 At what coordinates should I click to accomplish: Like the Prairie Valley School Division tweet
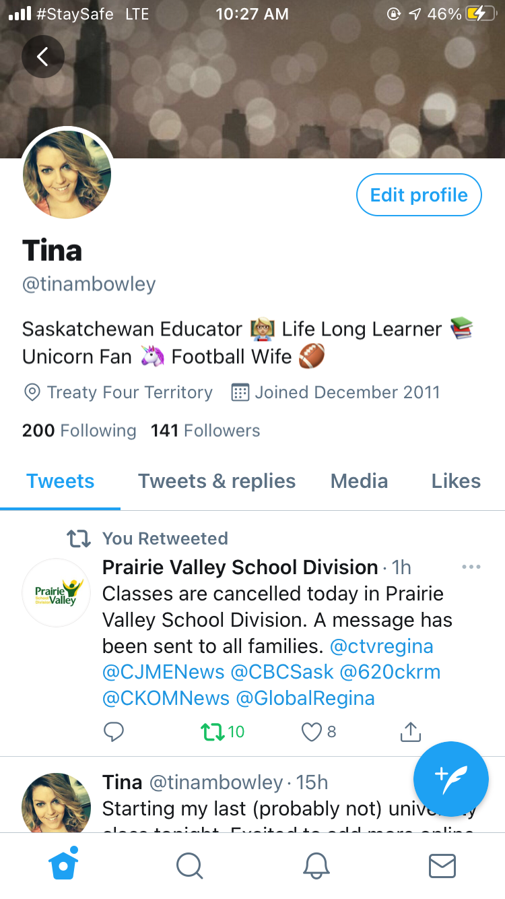pos(318,732)
